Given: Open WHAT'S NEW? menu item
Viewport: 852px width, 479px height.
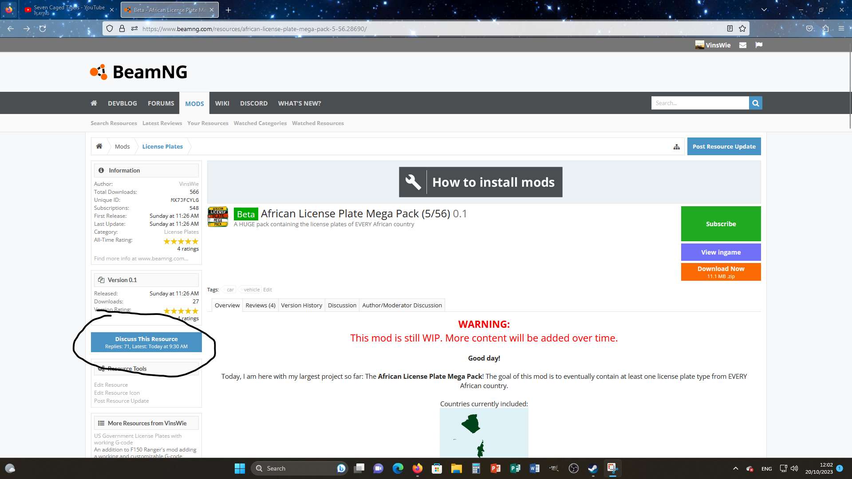Looking at the screenshot, I should 300,103.
